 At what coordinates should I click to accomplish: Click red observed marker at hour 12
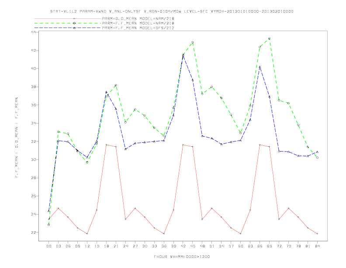coord(87,234)
